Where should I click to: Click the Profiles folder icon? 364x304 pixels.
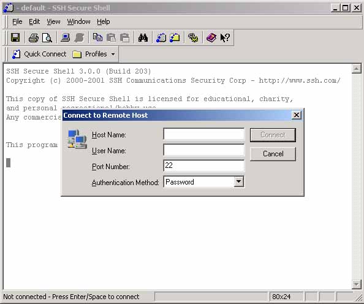(x=77, y=55)
